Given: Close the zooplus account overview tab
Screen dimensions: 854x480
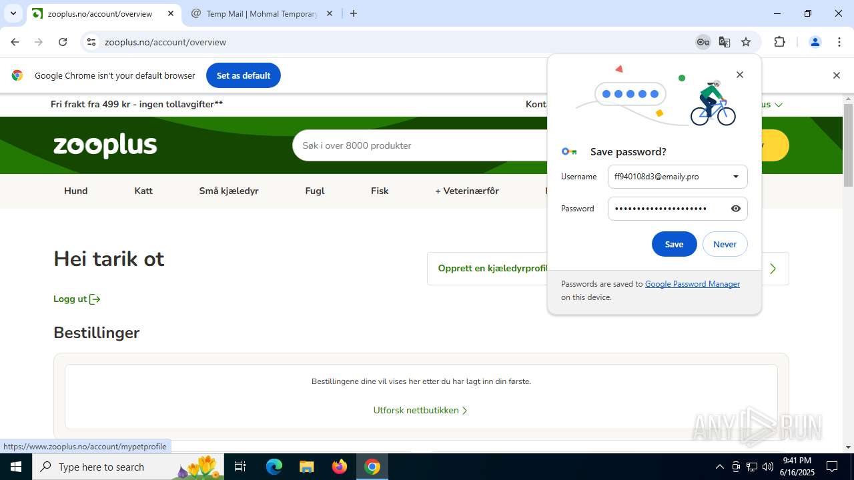Looking at the screenshot, I should (171, 13).
